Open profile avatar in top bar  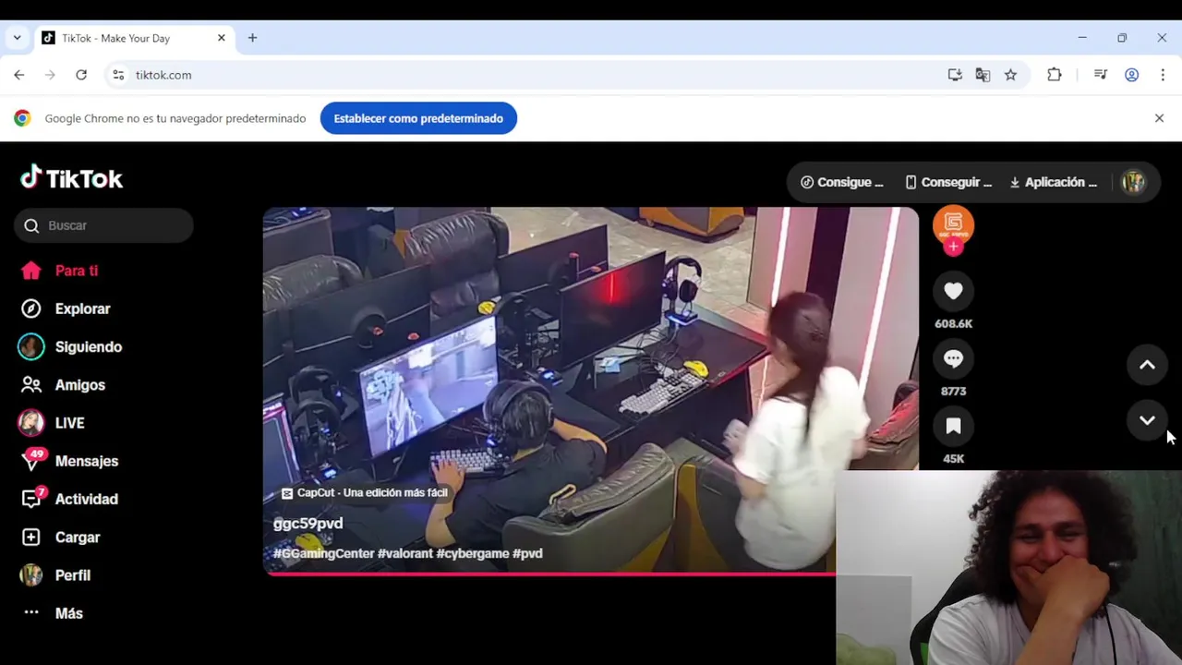tap(1133, 182)
